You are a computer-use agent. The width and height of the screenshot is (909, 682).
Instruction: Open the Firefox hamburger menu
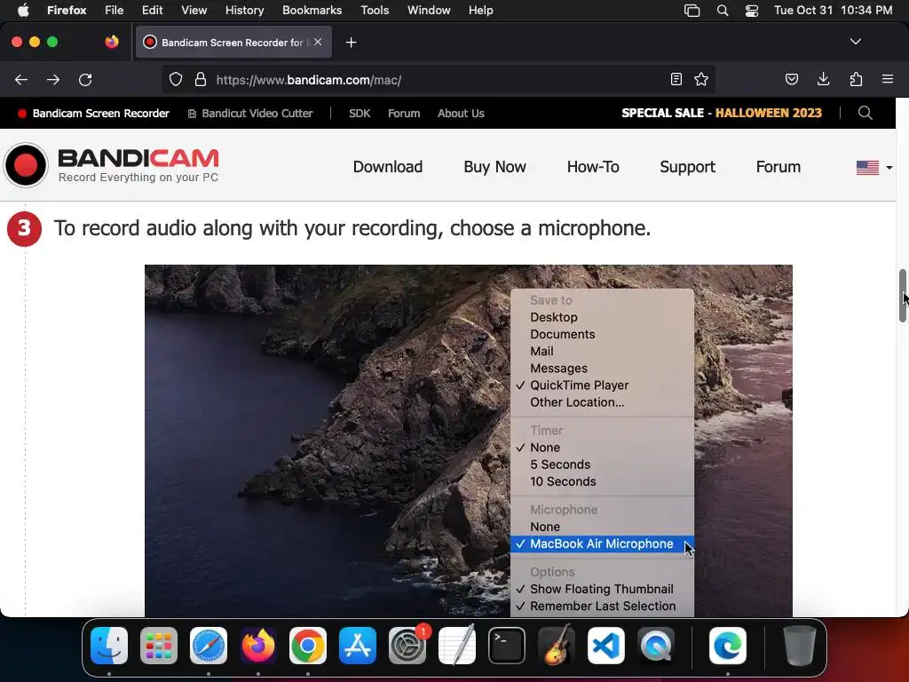[x=888, y=79]
